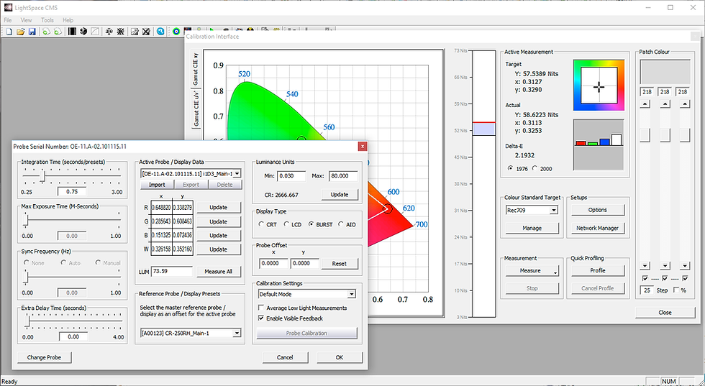This screenshot has height=386, width=705.
Task: Select the AIO display type
Action: [341, 224]
